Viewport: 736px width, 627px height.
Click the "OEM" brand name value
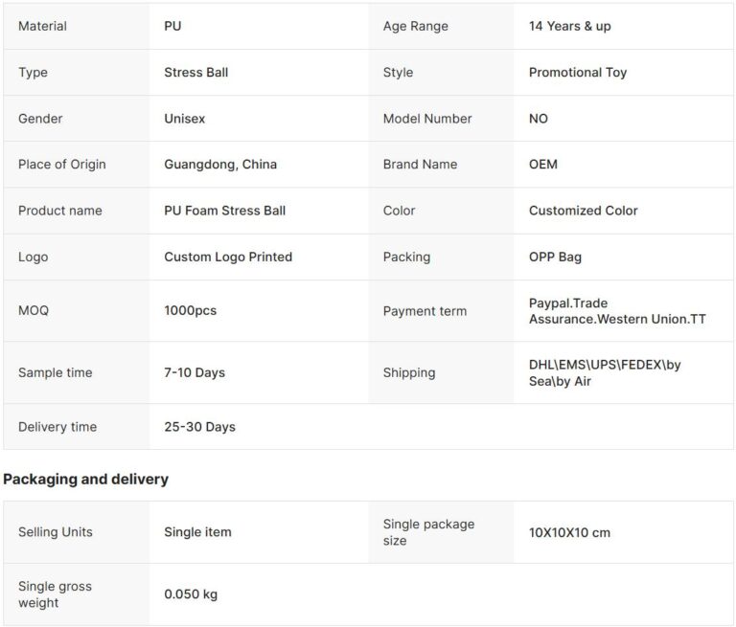point(542,165)
